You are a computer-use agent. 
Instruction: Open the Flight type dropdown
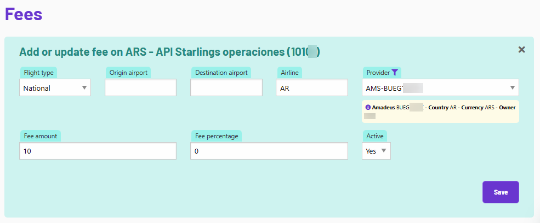point(55,87)
